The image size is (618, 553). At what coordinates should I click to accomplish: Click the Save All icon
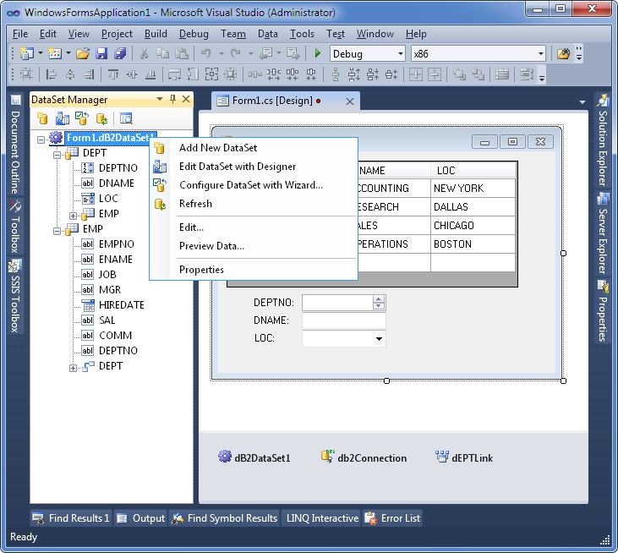point(120,53)
